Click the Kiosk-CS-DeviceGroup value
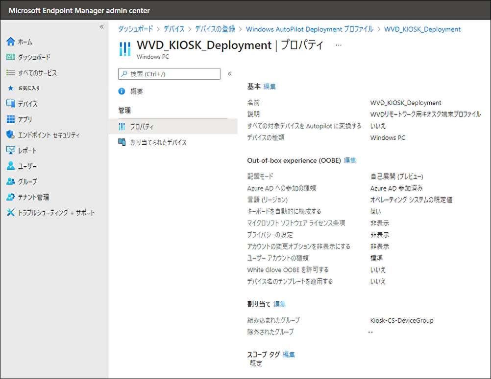 click(x=402, y=320)
